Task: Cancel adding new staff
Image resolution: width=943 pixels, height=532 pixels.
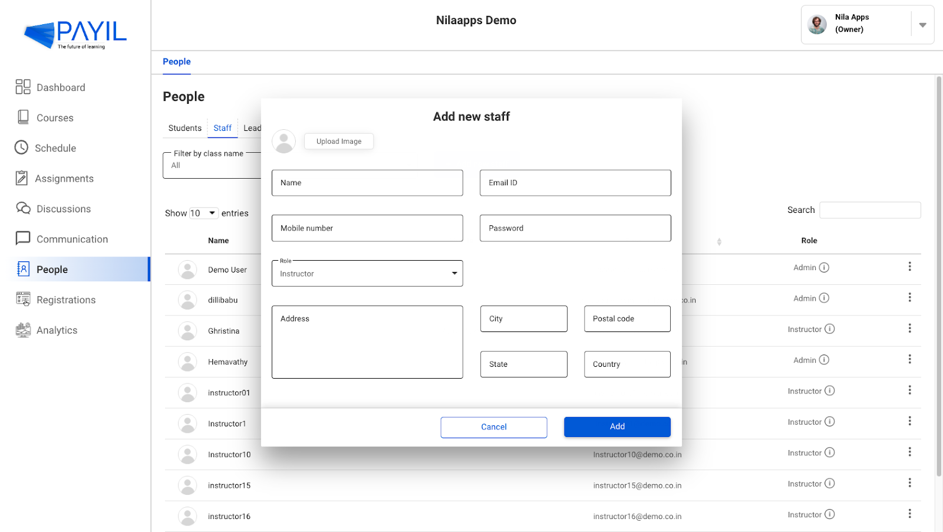Action: (x=494, y=427)
